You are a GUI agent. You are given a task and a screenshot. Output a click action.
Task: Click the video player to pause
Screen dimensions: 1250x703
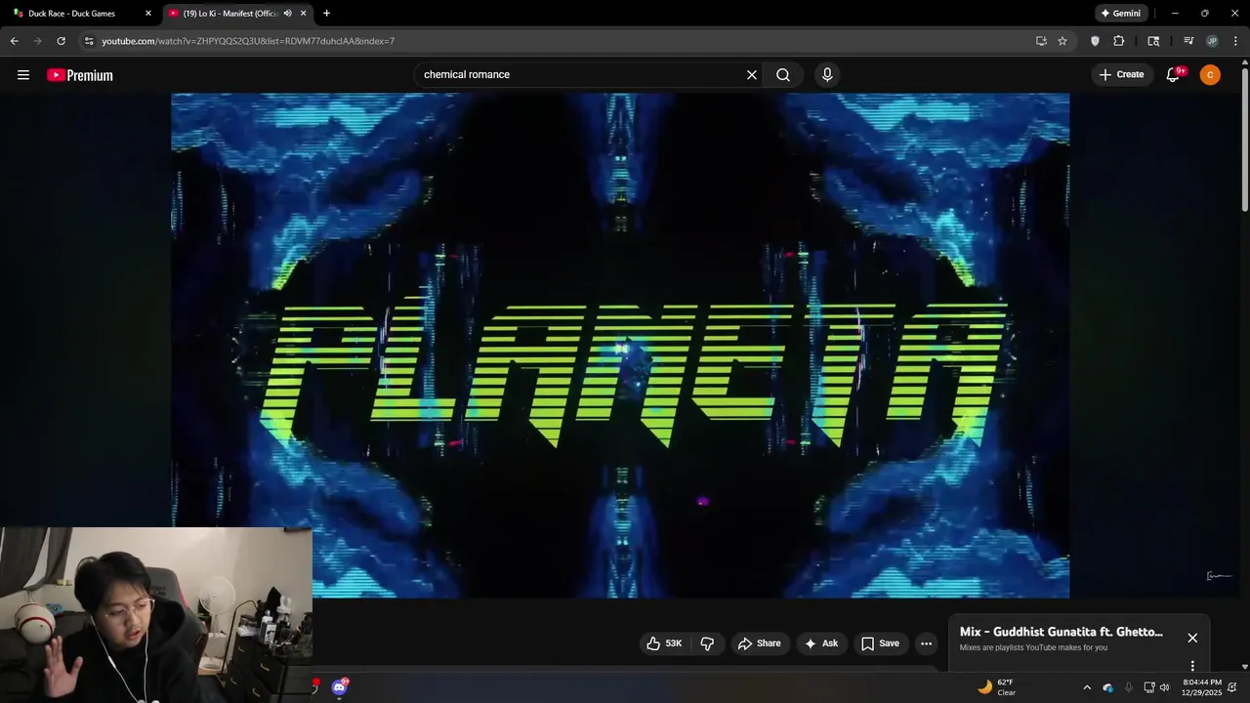tap(620, 346)
